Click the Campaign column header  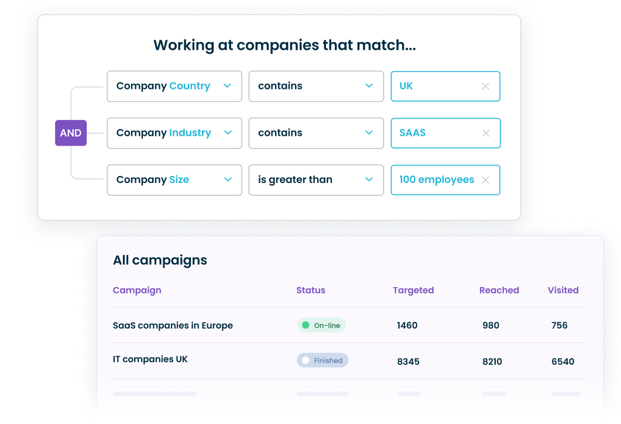coord(137,290)
